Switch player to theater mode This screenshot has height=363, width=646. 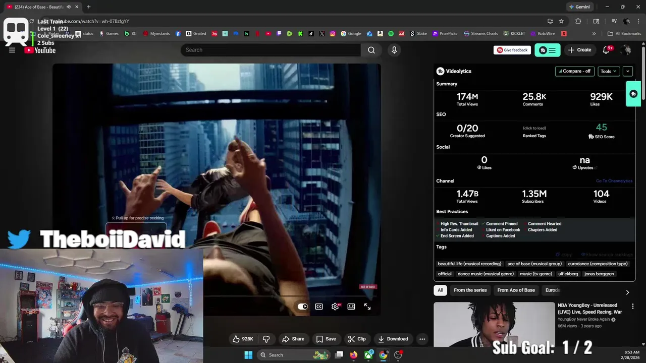[351, 307]
